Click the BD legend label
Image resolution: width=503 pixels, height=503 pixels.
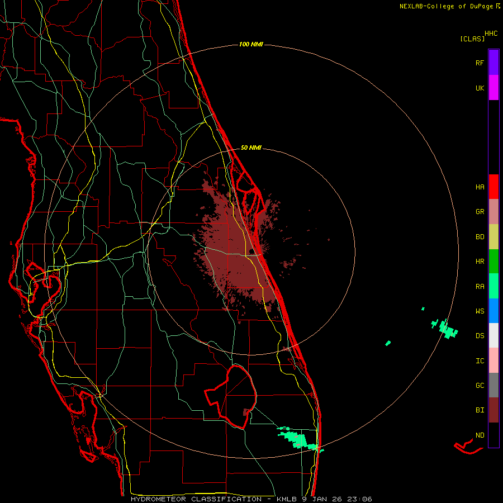tap(480, 237)
